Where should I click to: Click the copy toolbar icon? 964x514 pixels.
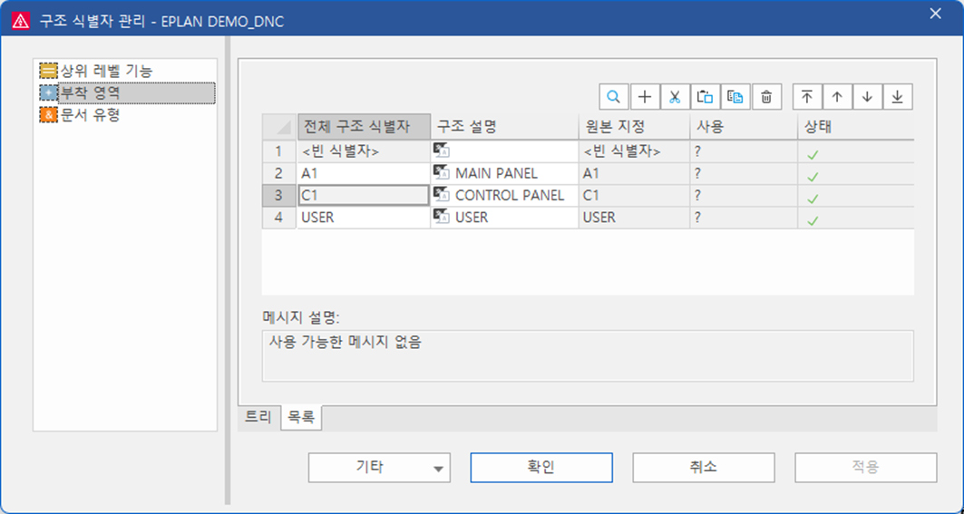click(735, 97)
